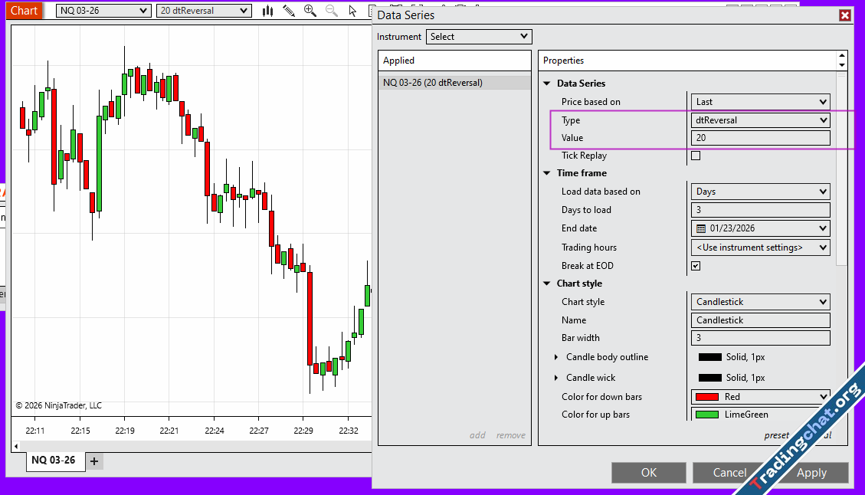
Task: Click the Apply button
Action: coord(811,473)
